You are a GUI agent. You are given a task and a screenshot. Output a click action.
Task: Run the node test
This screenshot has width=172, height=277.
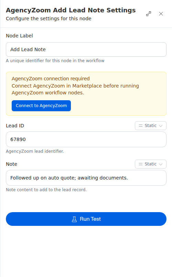pyautogui.click(x=86, y=219)
